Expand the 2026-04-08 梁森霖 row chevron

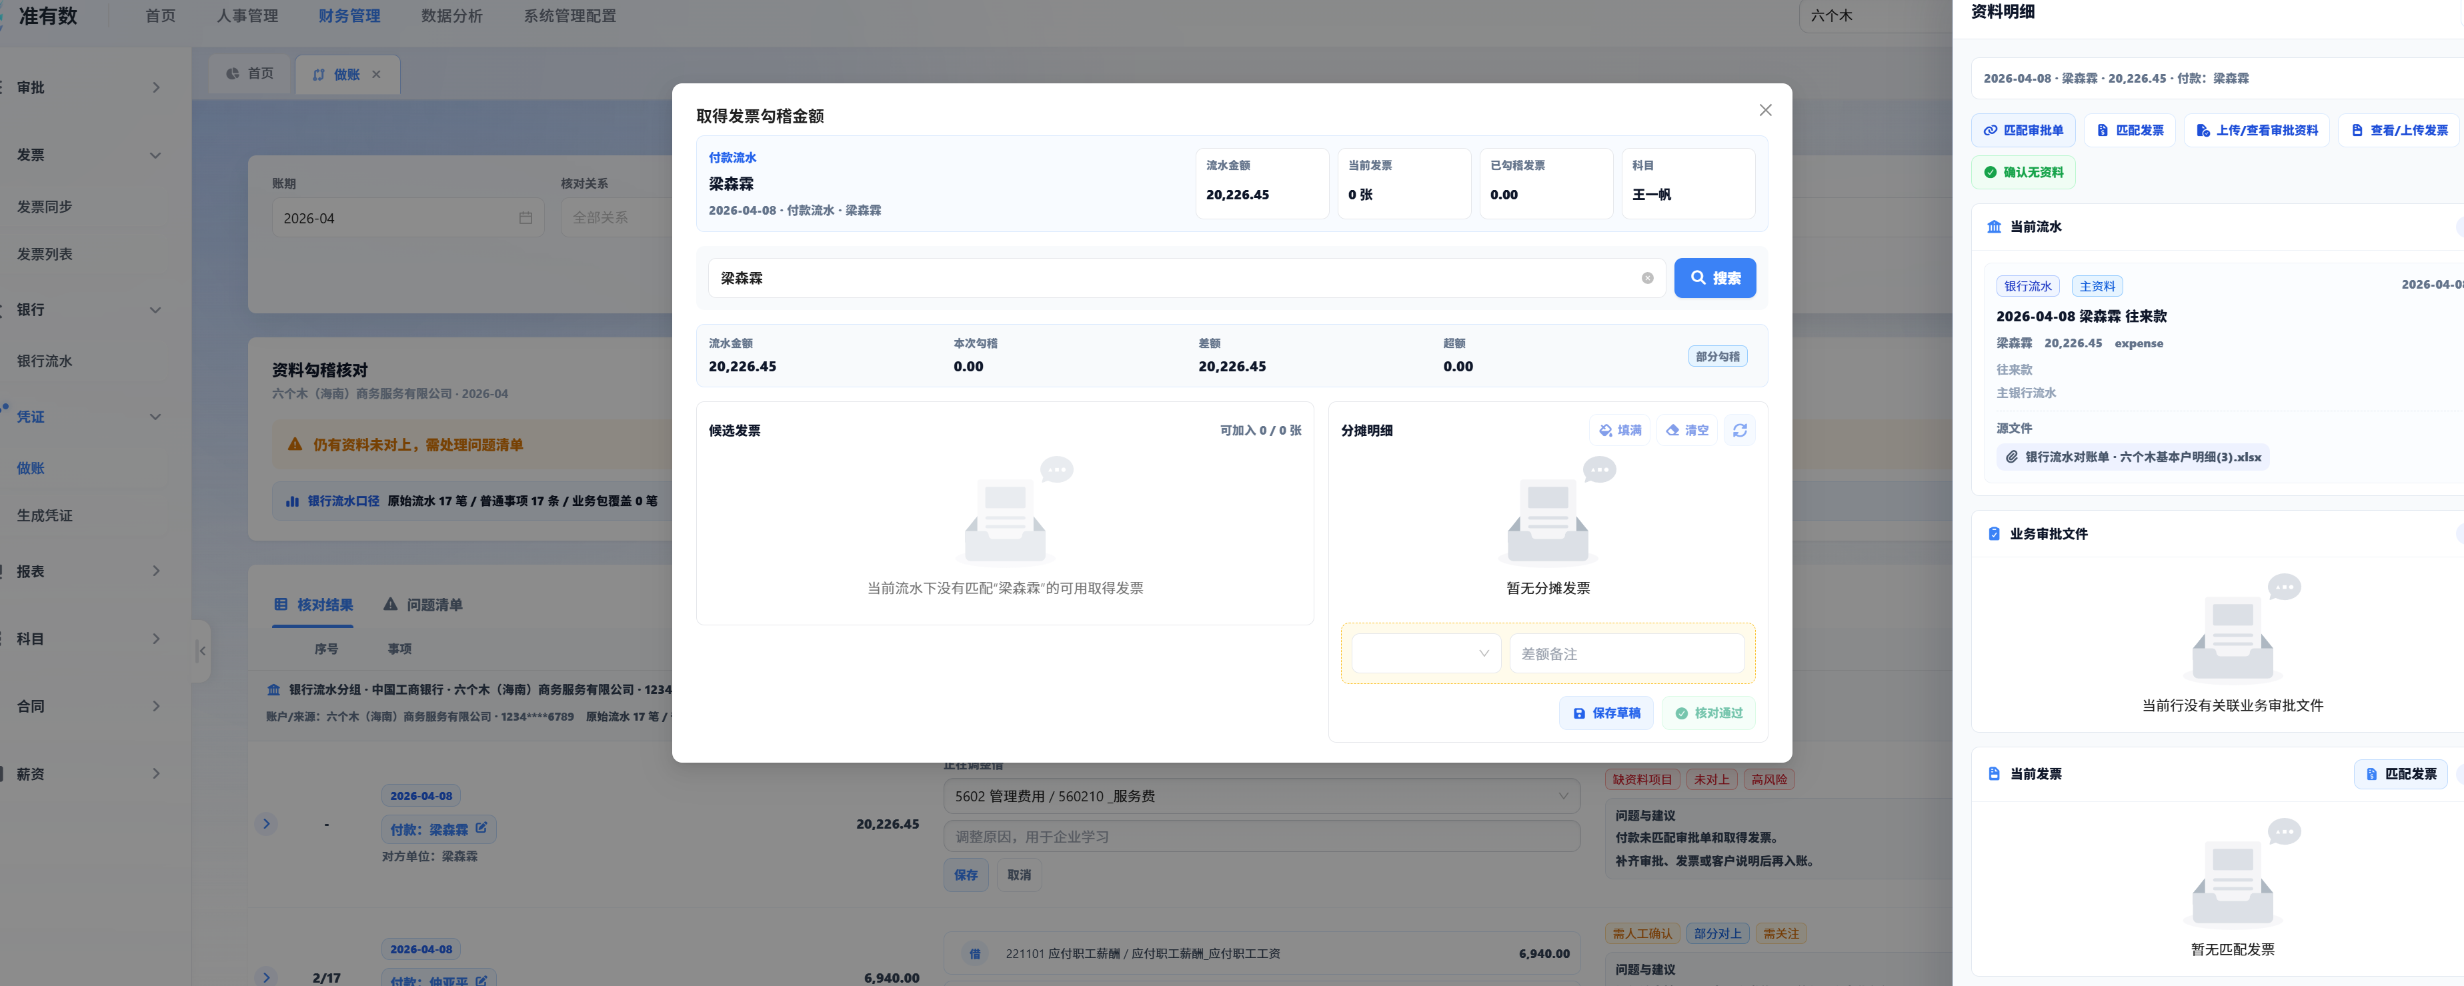[x=267, y=823]
